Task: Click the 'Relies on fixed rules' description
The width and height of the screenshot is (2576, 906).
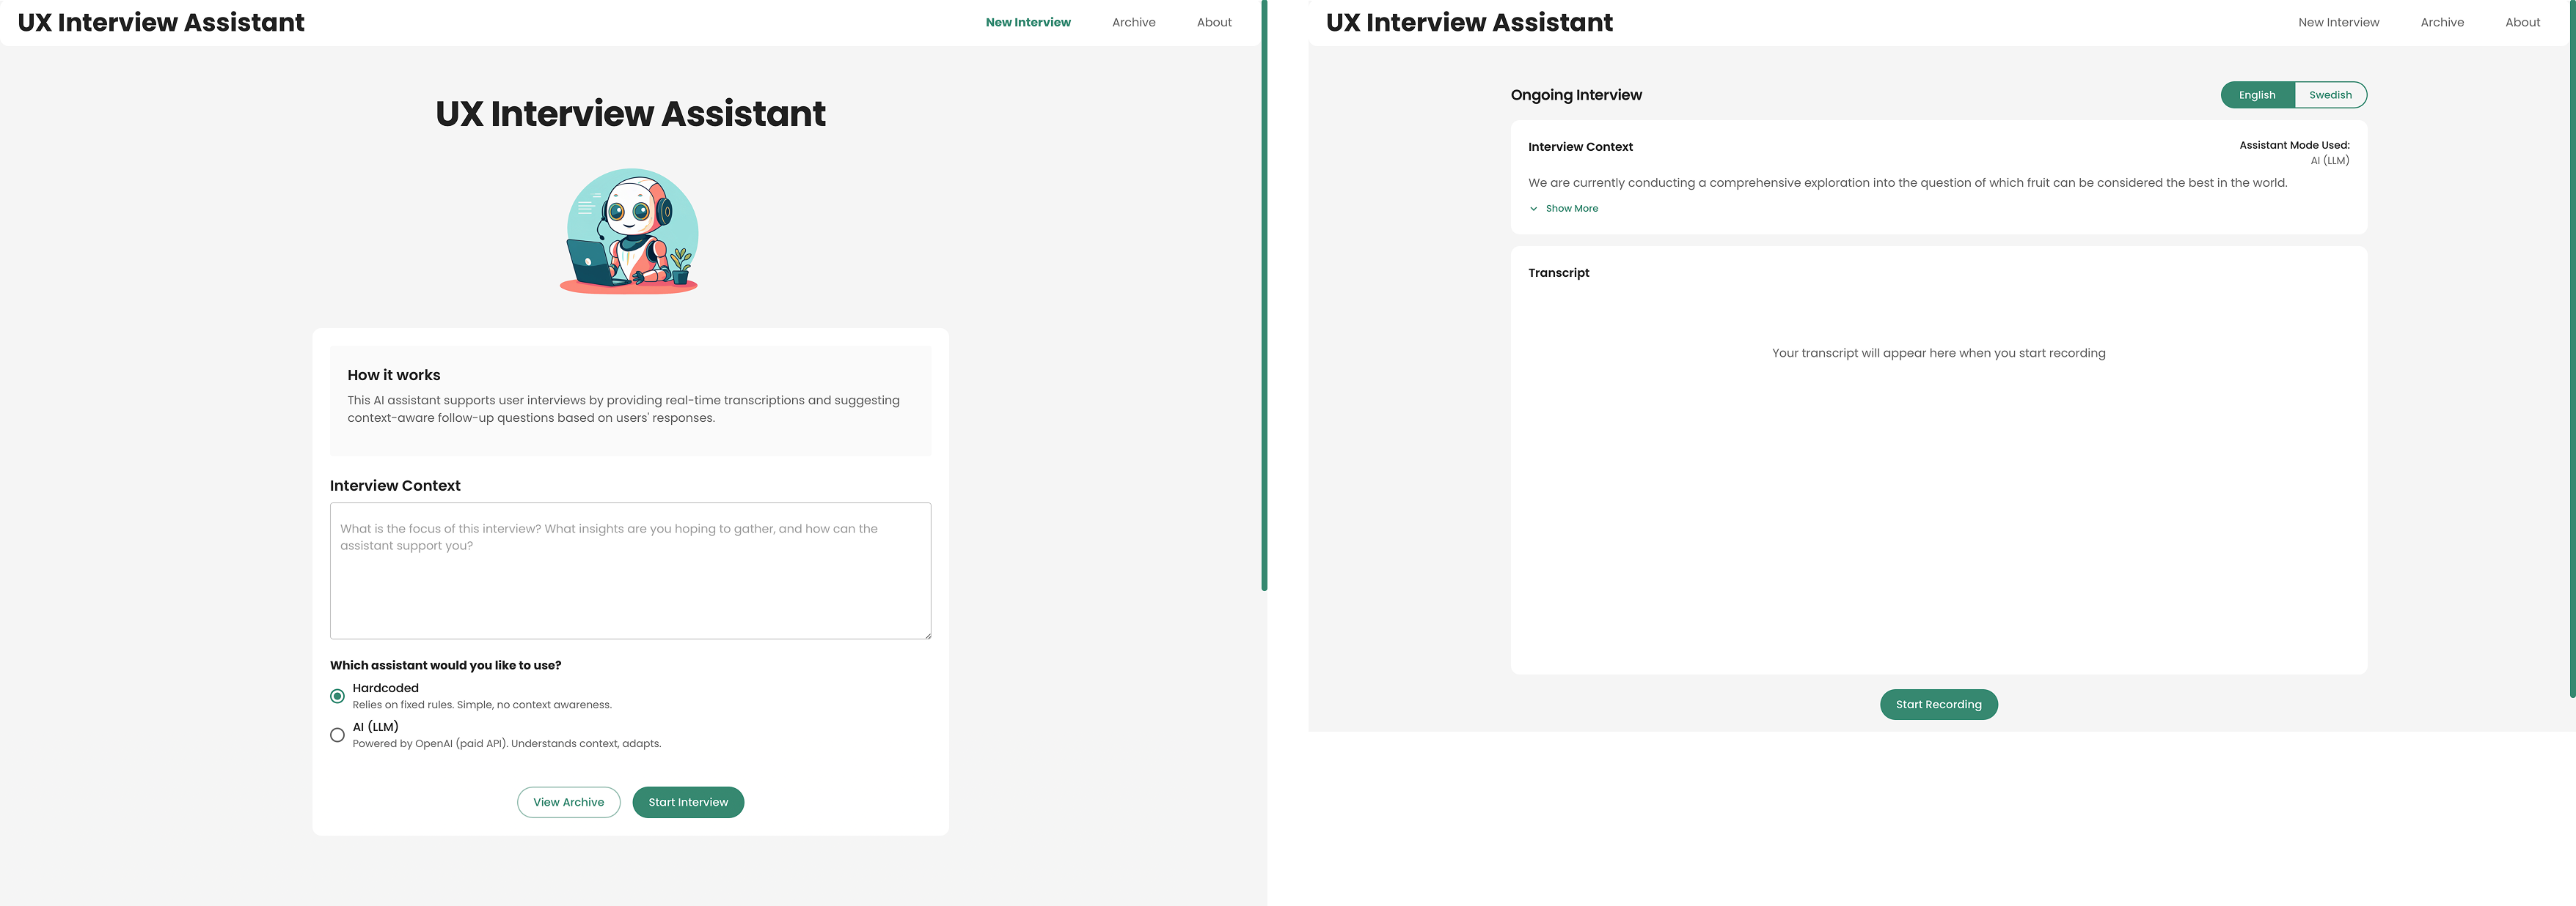Action: 482,705
